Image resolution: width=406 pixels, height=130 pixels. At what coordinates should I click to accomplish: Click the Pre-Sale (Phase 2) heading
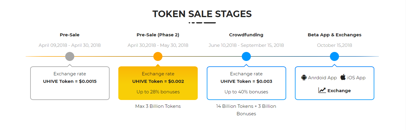pos(158,35)
